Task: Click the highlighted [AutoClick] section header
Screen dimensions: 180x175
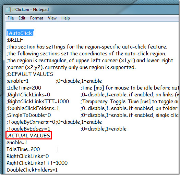Action: (20, 33)
